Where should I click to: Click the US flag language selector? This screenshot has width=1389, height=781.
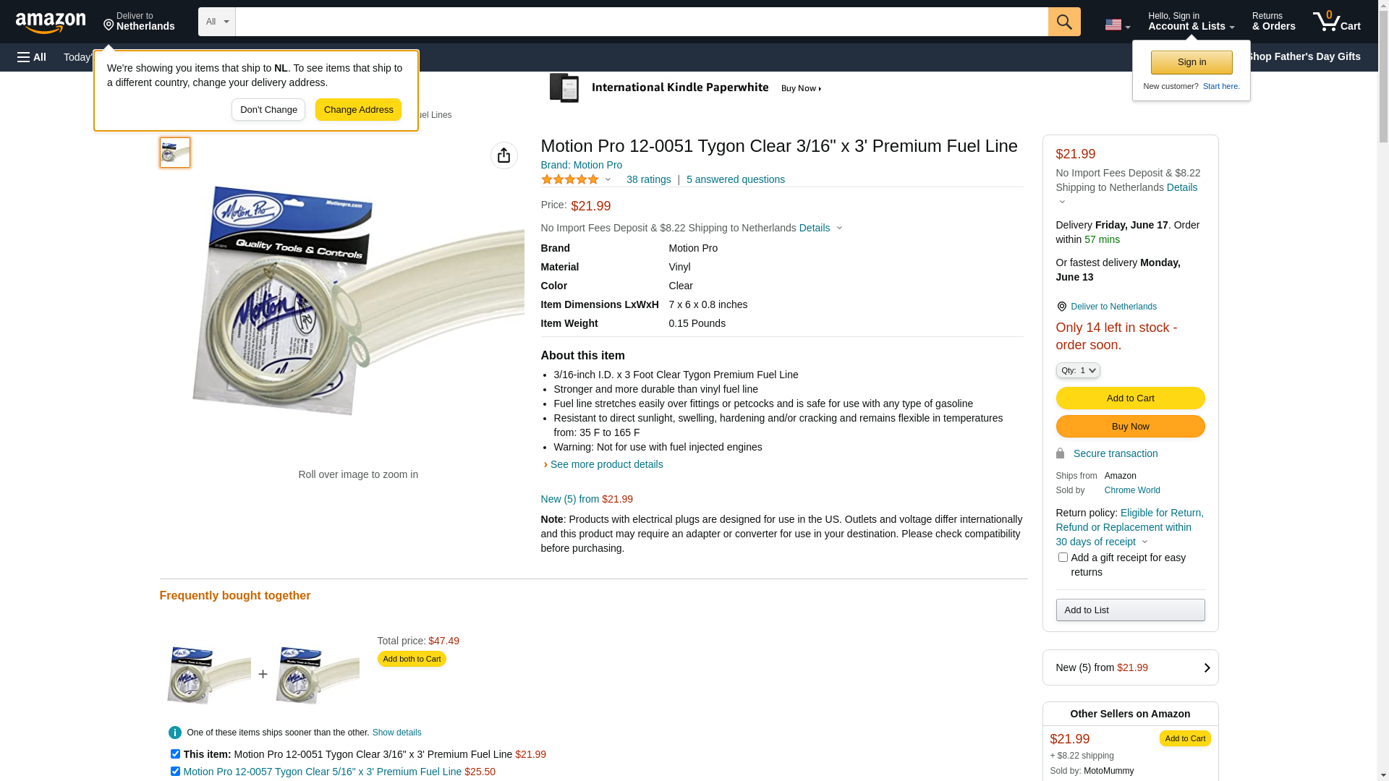(x=1116, y=25)
